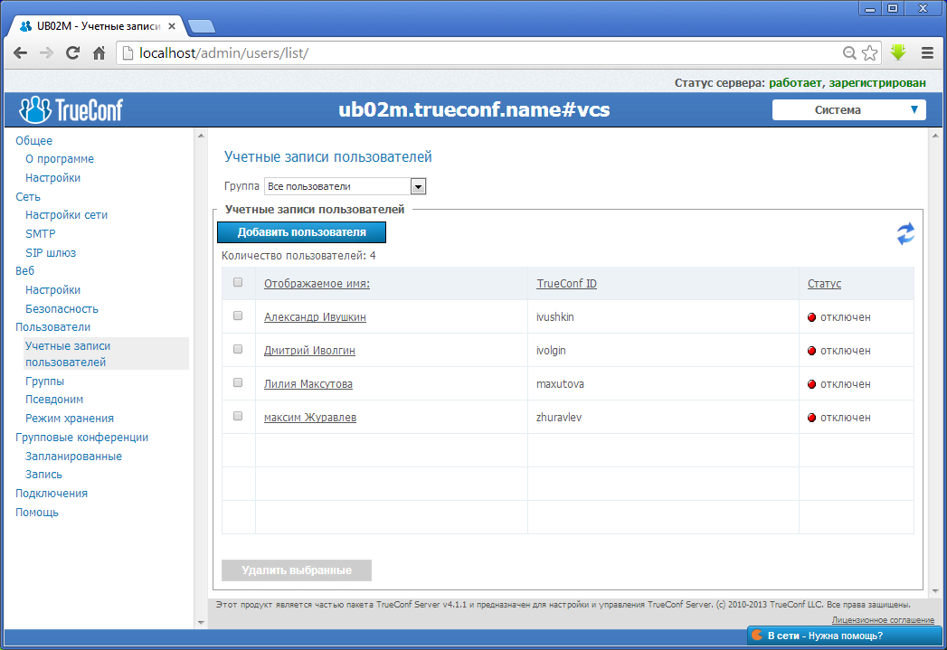Open the Система dropdown menu

(x=848, y=110)
